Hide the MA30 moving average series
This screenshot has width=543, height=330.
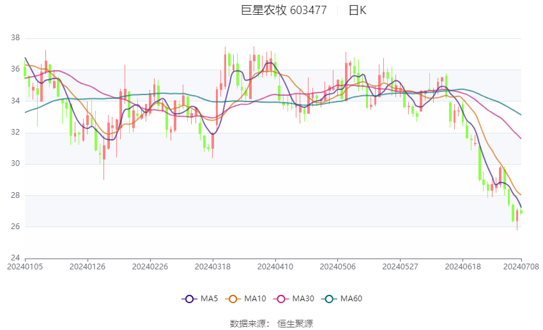(294, 299)
